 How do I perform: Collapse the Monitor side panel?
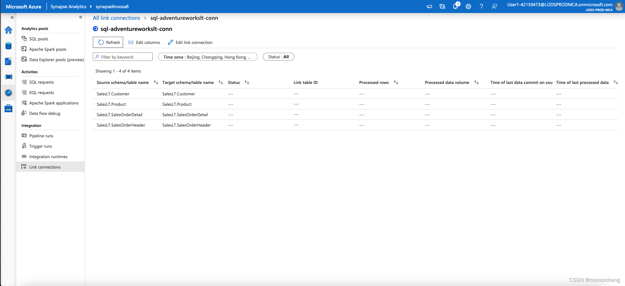coord(80,17)
